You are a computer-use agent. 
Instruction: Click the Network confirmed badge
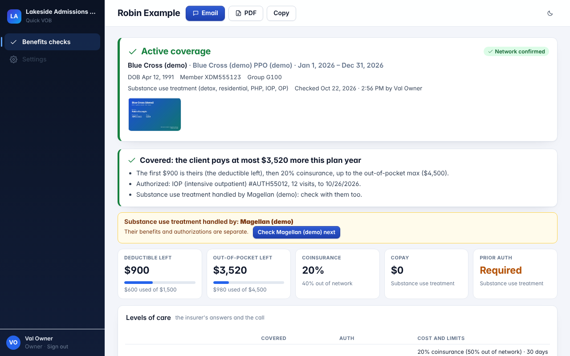click(516, 52)
